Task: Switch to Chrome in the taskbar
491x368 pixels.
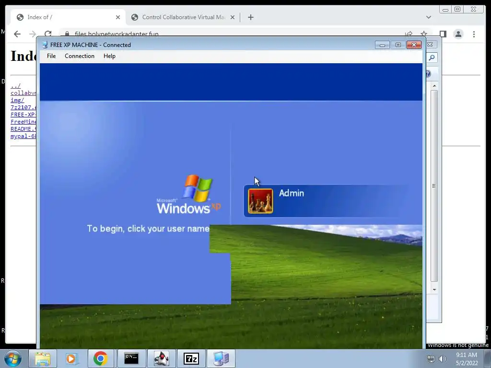Action: (101, 358)
